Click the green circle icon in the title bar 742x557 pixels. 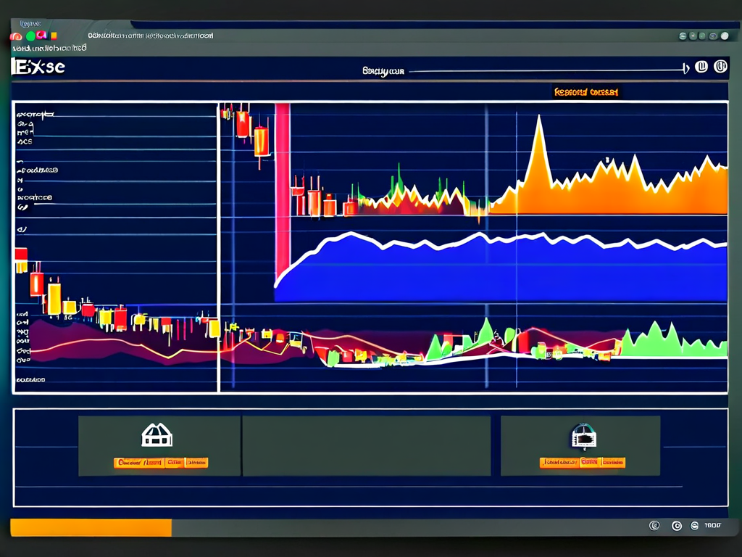[x=31, y=36]
